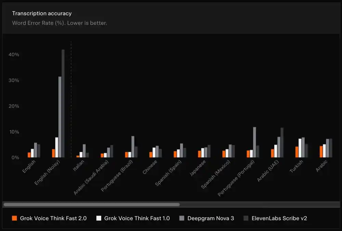
Task: Click the empty scrollbar track right of the thumb
Action: (x=260, y=205)
